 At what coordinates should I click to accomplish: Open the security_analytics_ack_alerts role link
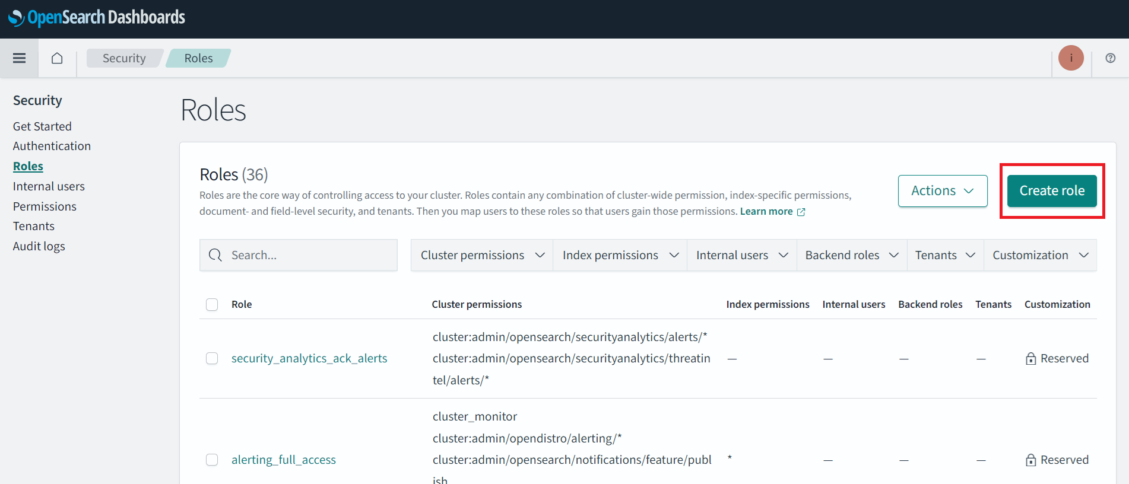coord(309,358)
